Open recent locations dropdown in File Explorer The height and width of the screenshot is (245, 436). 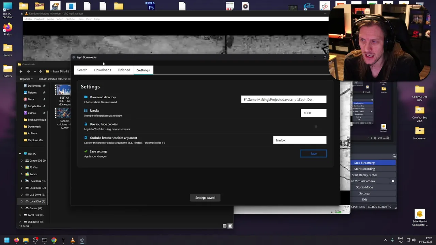tap(35, 71)
